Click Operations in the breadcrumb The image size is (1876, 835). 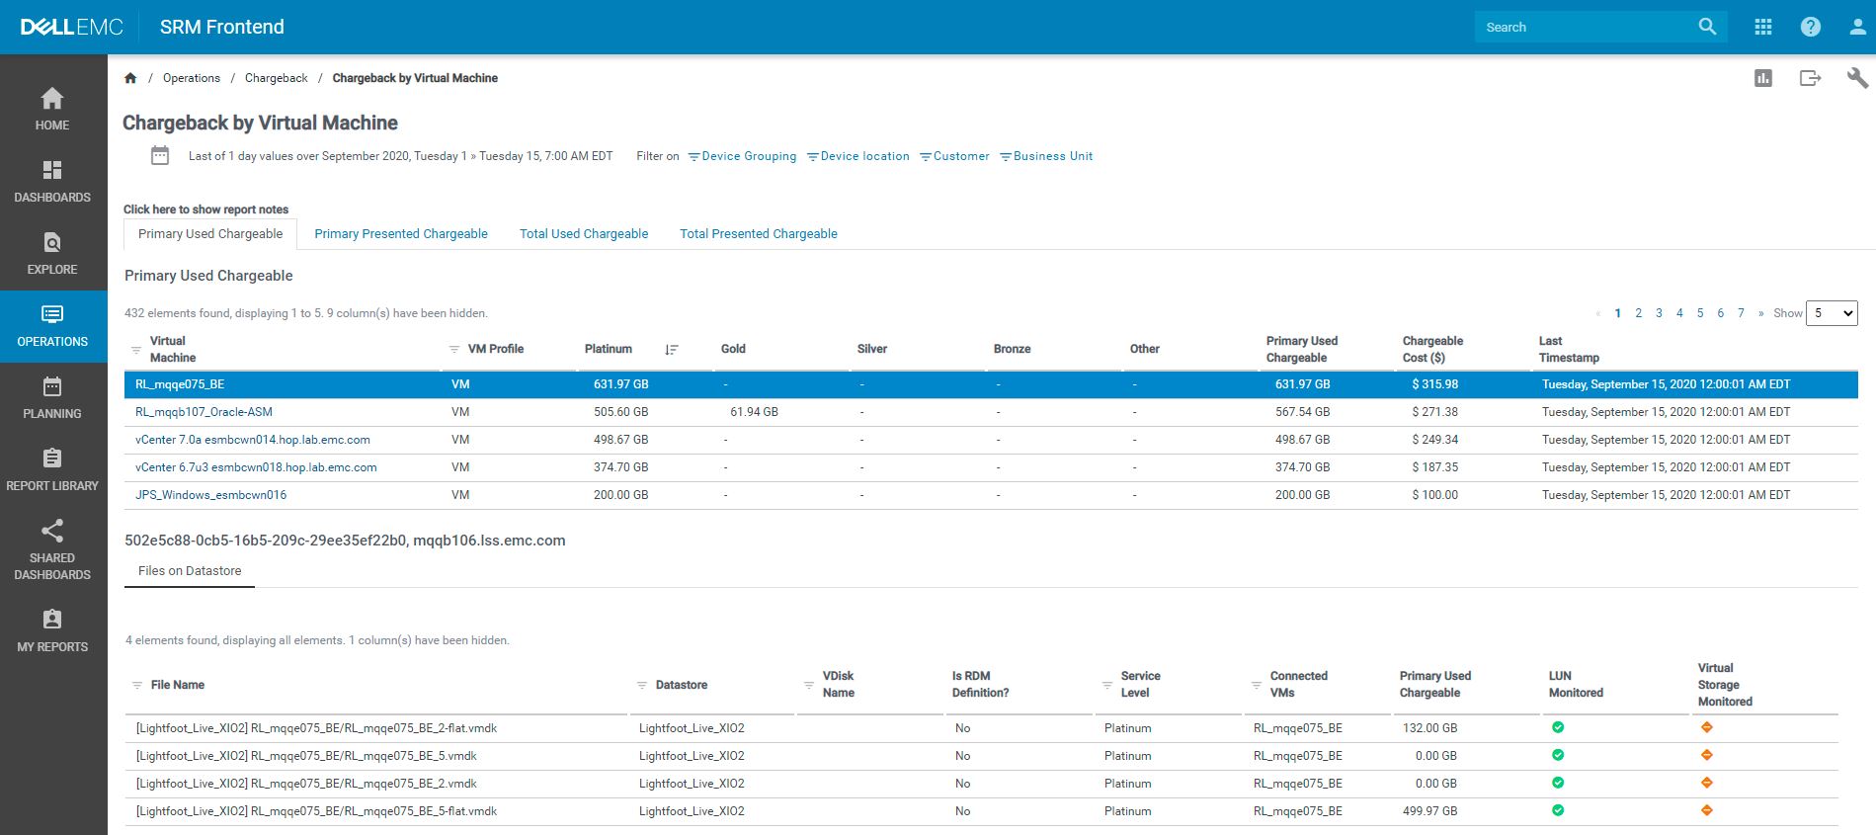(192, 78)
